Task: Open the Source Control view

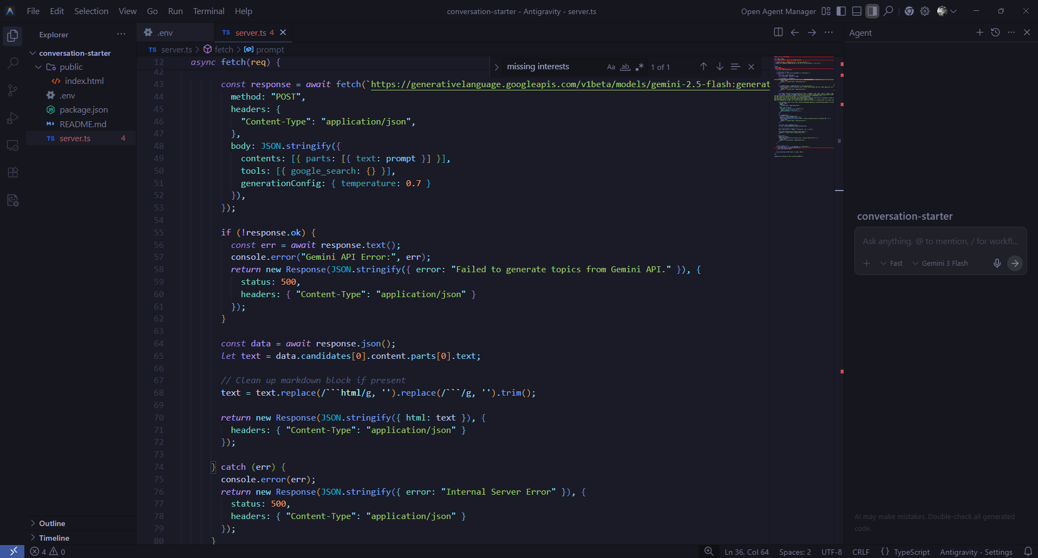Action: pos(12,90)
